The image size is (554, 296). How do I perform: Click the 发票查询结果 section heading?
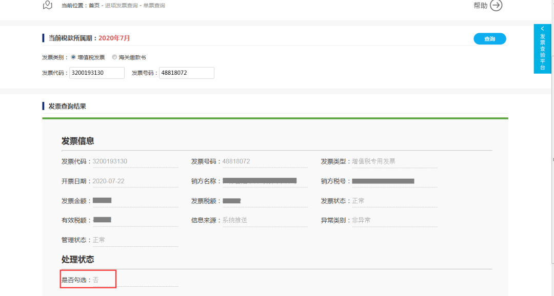[x=67, y=106]
